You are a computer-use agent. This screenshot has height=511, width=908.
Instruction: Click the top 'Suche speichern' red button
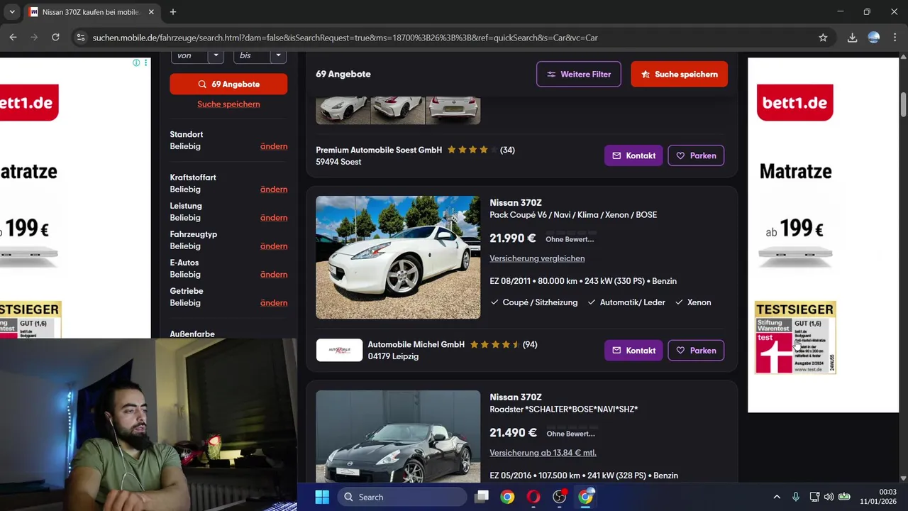pos(679,74)
